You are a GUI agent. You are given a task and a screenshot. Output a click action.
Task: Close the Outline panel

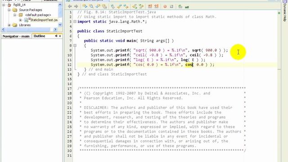(60, 36)
